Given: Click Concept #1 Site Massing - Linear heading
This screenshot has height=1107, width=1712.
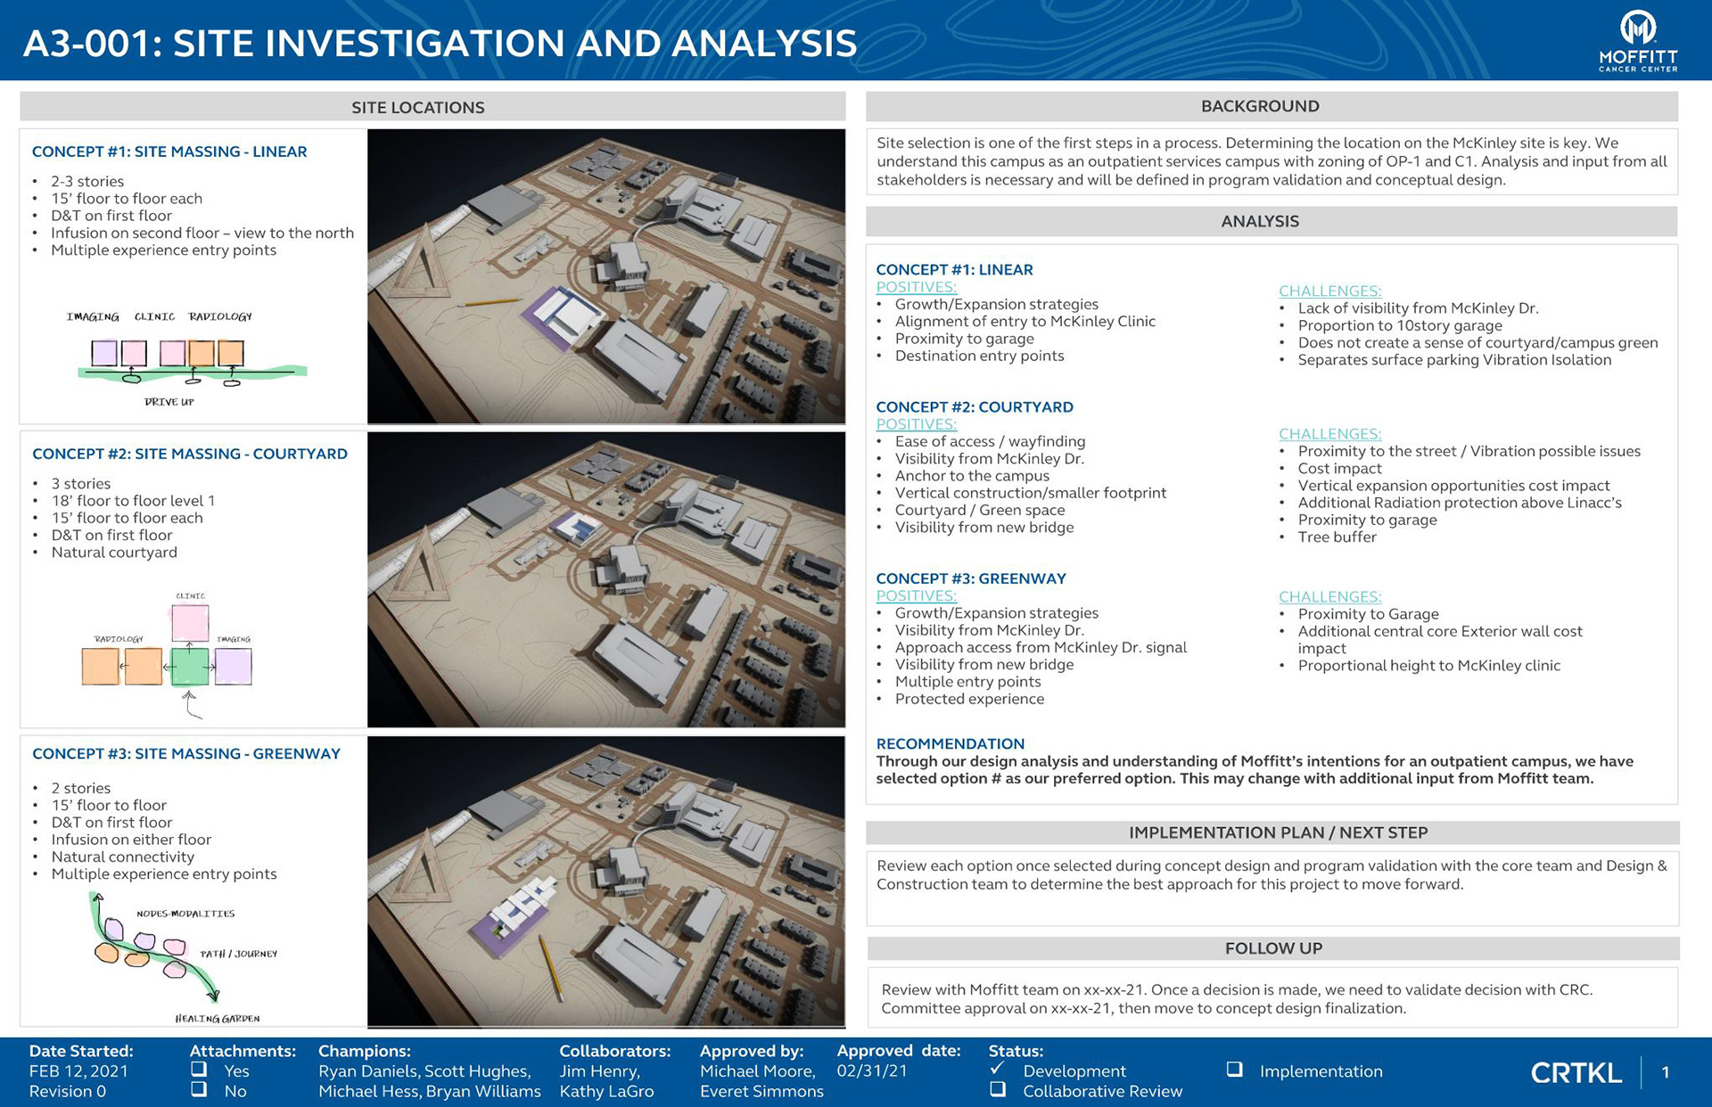Looking at the screenshot, I should [169, 152].
